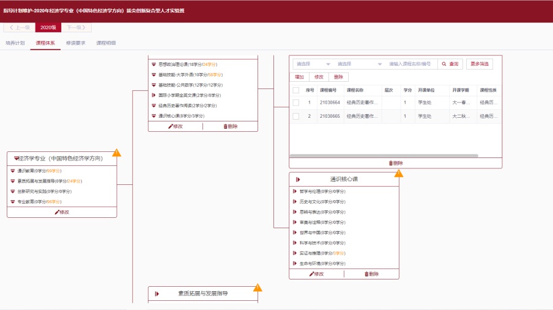Click the course name search input field

point(410,63)
